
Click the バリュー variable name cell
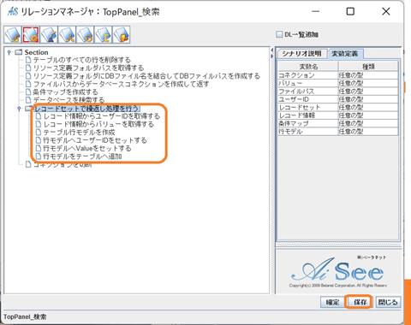click(x=308, y=83)
